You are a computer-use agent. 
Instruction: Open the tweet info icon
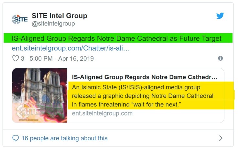[x=220, y=58]
